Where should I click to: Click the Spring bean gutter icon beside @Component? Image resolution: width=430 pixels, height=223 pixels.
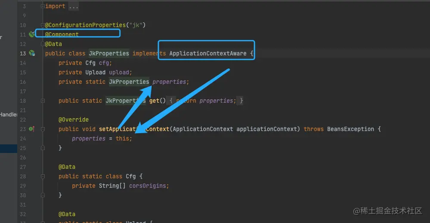click(x=32, y=34)
